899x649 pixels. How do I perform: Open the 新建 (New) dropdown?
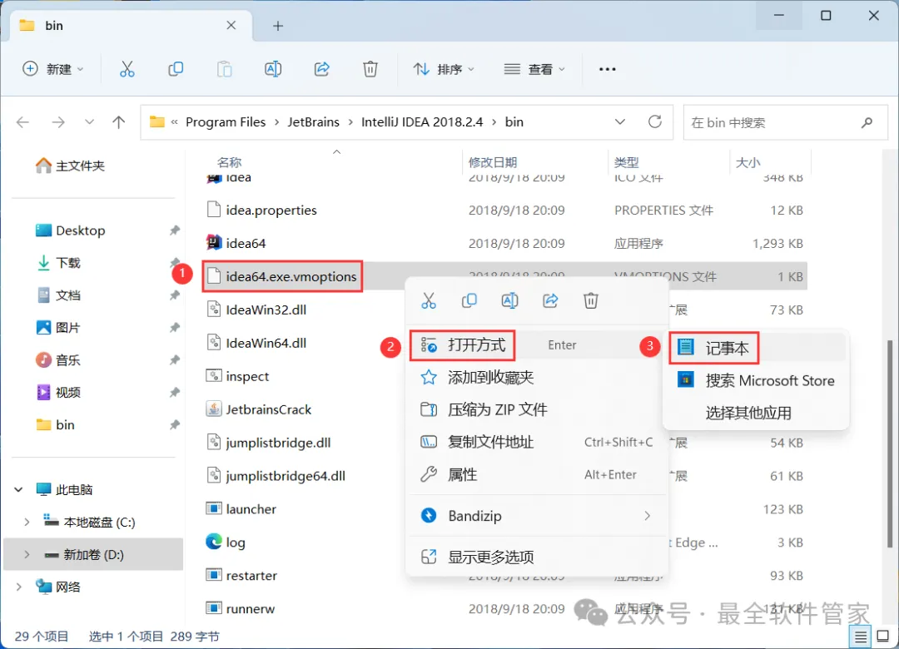click(52, 69)
